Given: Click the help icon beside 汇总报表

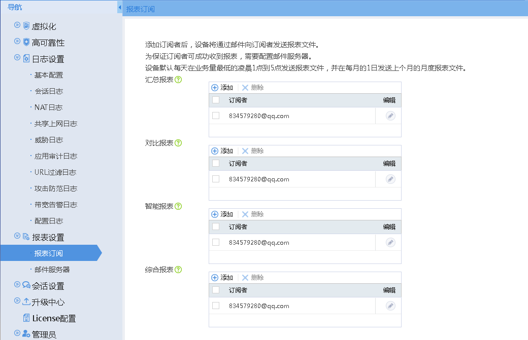Looking at the screenshot, I should point(178,80).
